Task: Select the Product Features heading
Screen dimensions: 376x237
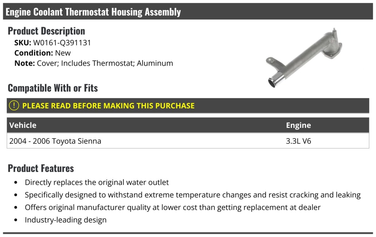Action: click(41, 168)
